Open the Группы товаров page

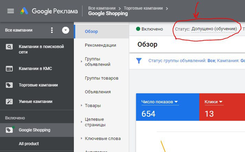click(x=102, y=78)
